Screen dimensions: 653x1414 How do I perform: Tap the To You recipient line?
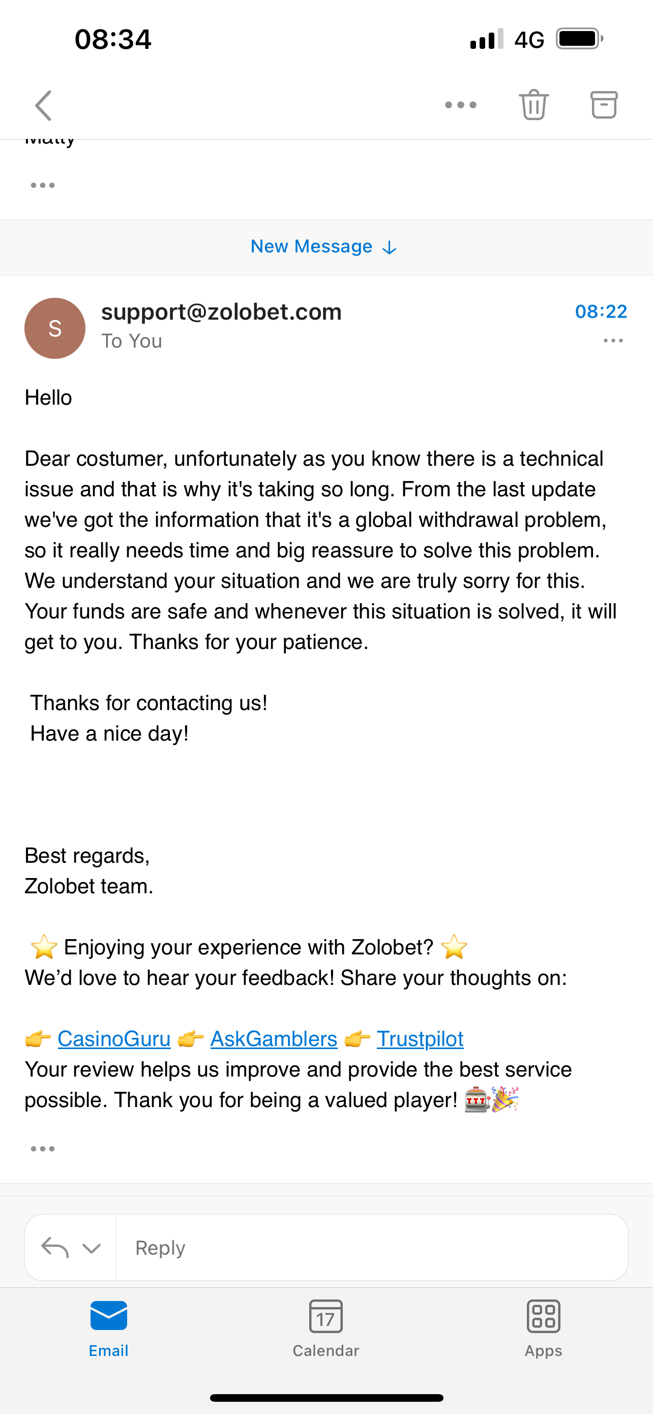(x=132, y=342)
